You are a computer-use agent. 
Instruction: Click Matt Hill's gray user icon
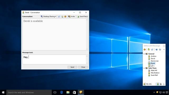149,70
